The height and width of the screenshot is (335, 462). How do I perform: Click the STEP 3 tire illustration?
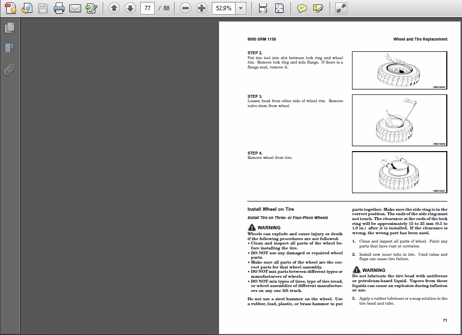399,120
